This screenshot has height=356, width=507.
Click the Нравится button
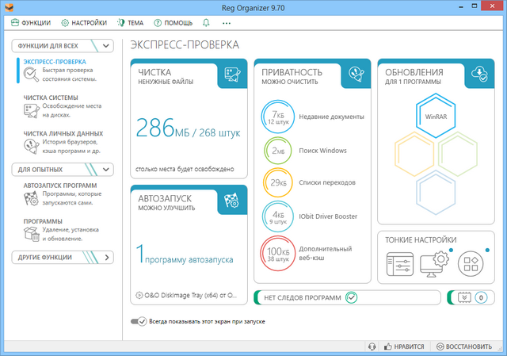coord(403,347)
